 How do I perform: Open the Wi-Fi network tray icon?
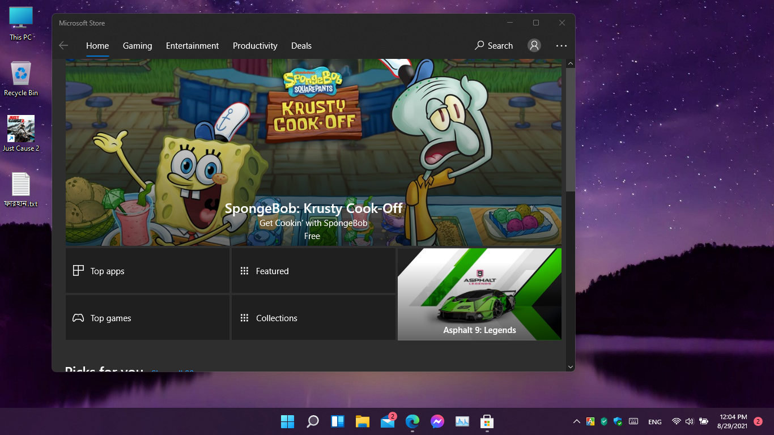point(676,421)
